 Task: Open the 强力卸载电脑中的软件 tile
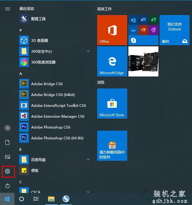pyautogui.click(x=112, y=146)
